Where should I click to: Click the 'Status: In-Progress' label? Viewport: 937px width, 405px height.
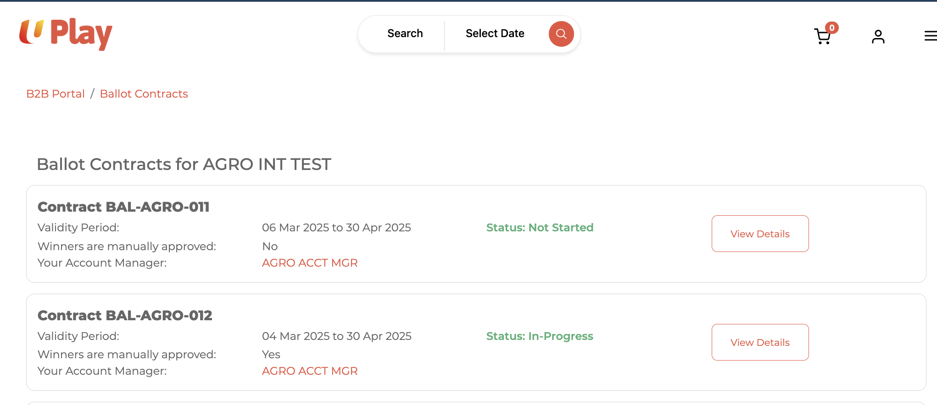pos(540,336)
